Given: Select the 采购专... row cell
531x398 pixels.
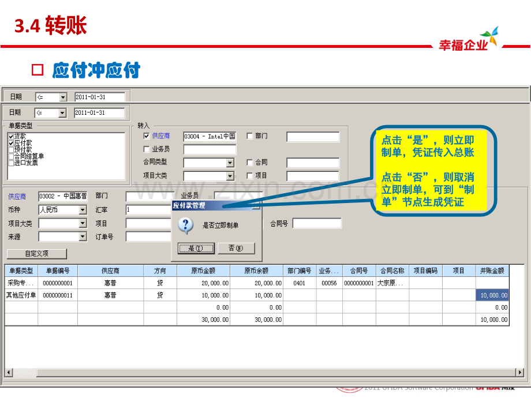Looking at the screenshot, I should tap(21, 283).
